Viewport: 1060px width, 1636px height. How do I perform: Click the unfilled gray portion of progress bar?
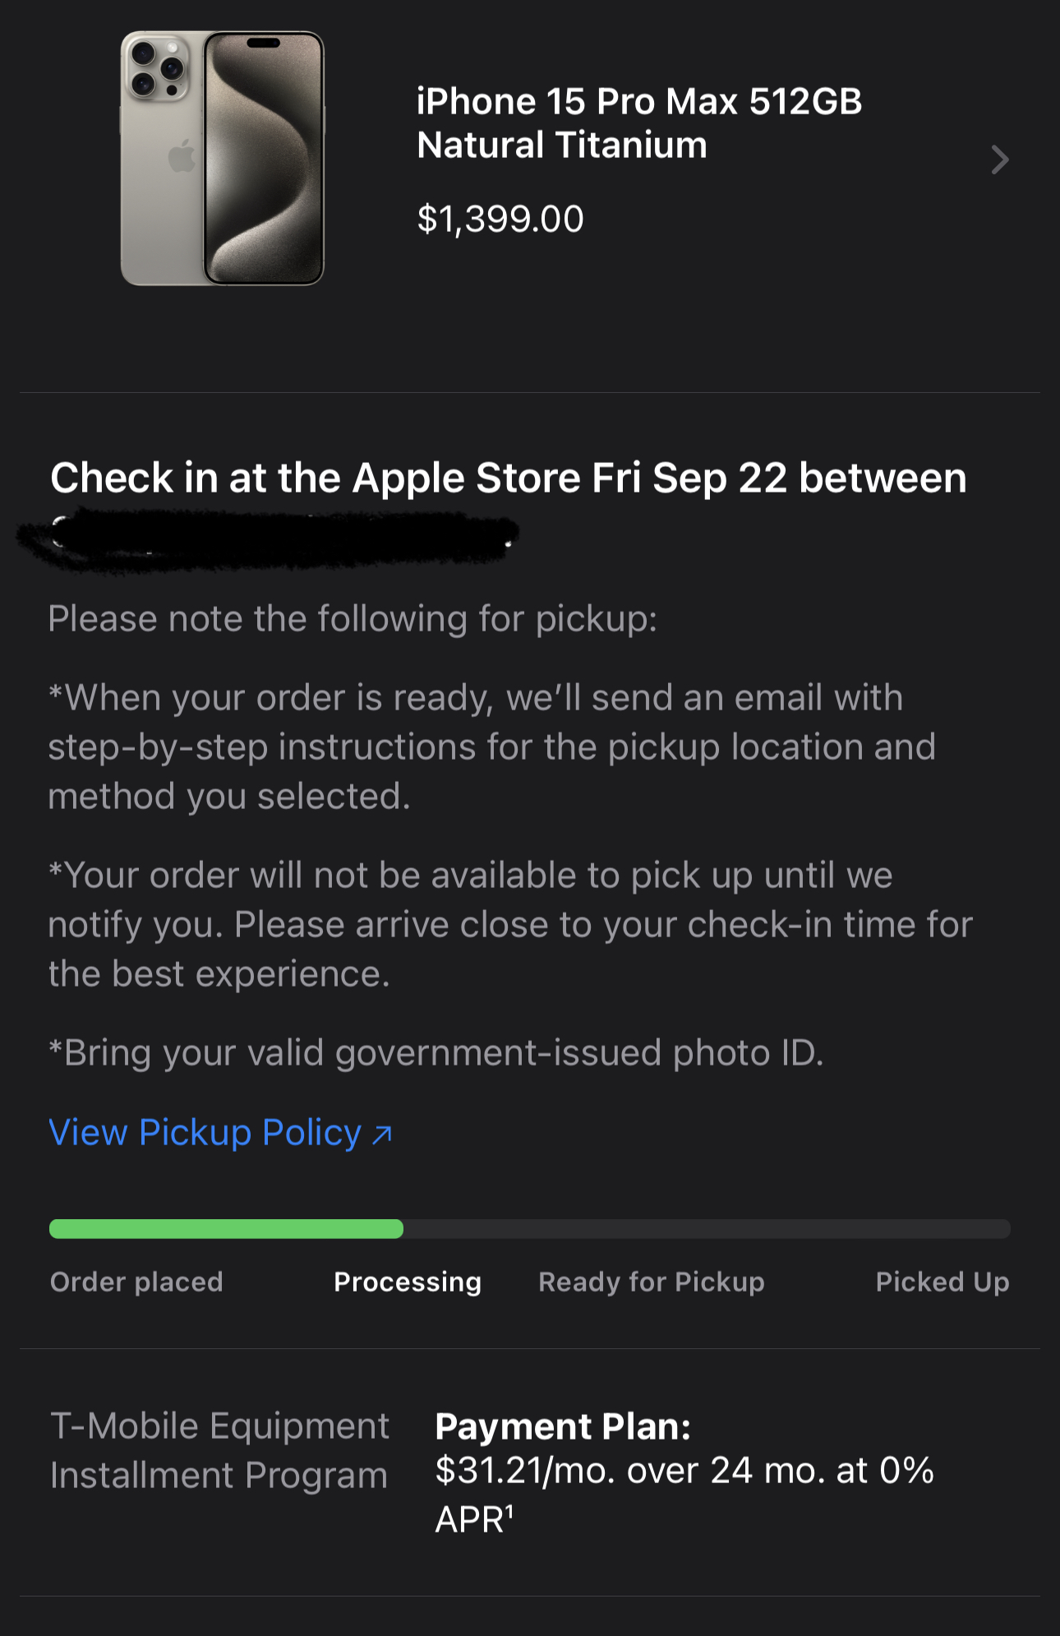[x=707, y=1229]
